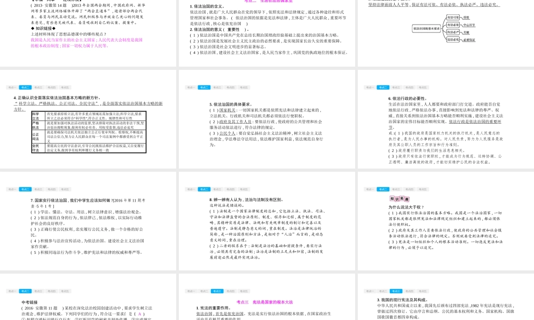Click 有法可依 mind map node

(x=453, y=18)
